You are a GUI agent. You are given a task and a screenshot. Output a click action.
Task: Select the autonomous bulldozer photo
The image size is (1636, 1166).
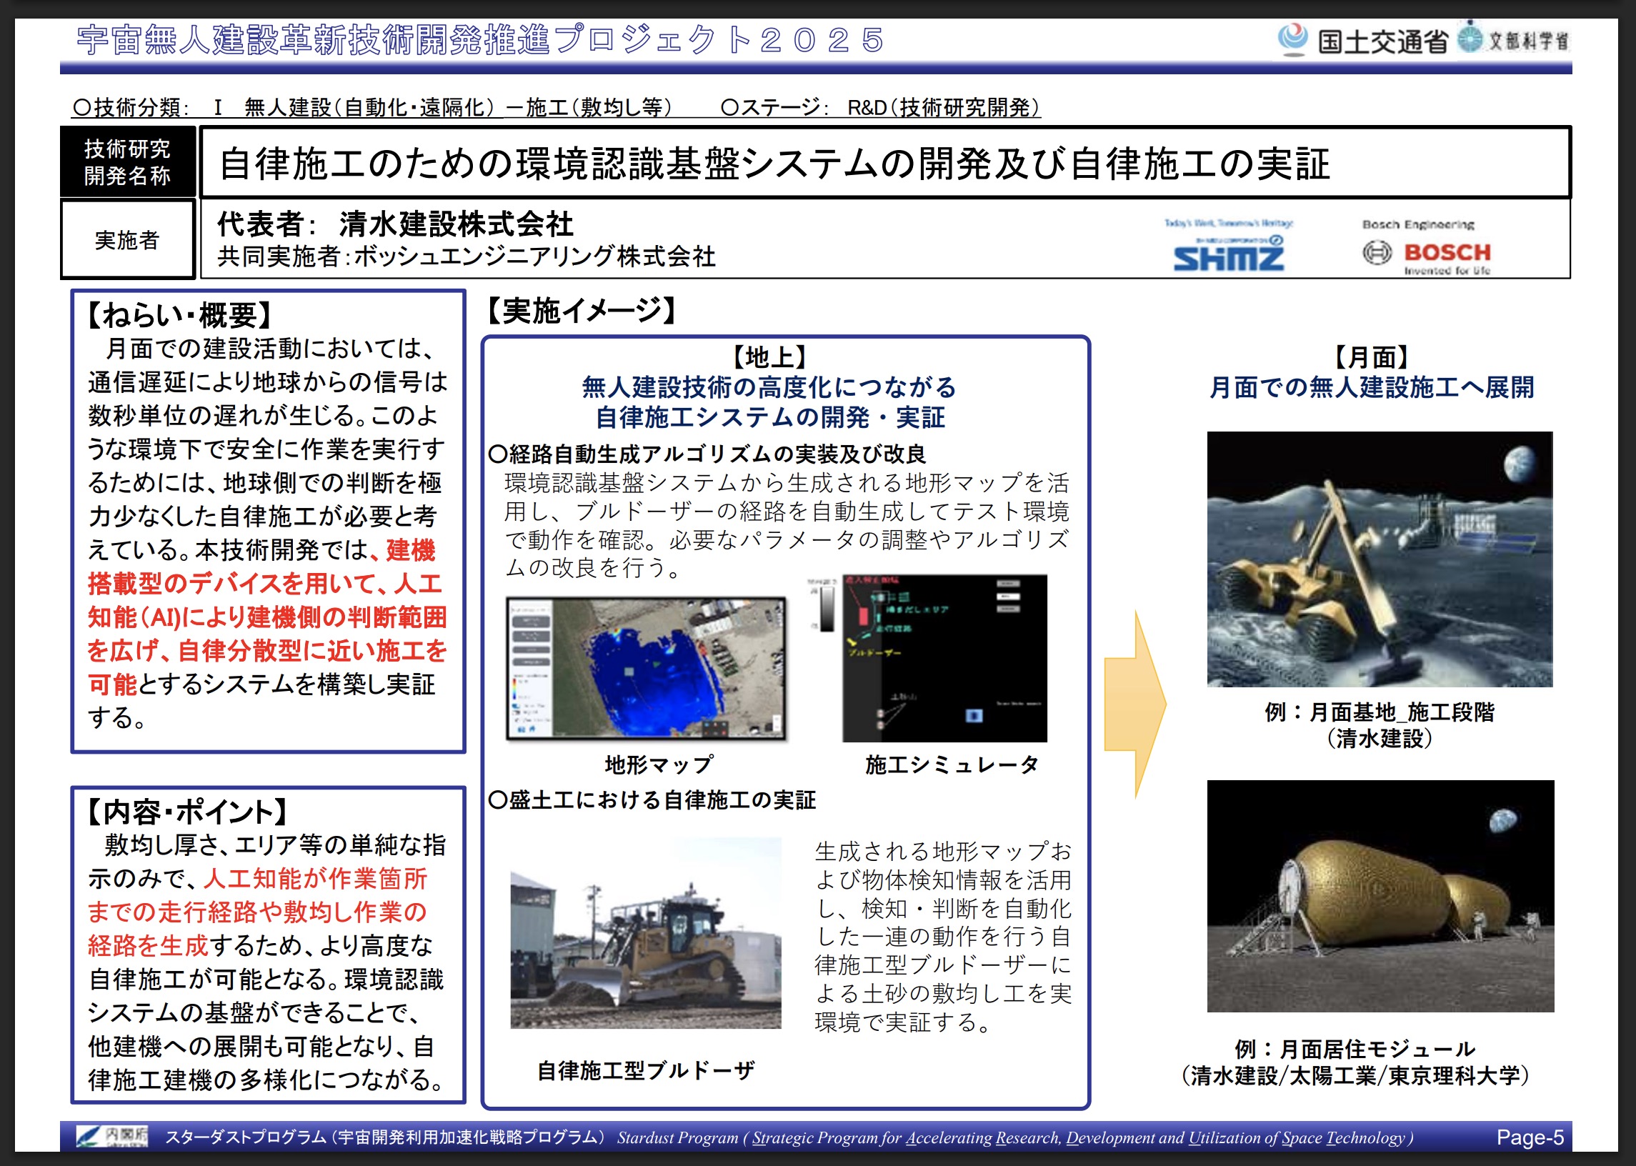(645, 932)
